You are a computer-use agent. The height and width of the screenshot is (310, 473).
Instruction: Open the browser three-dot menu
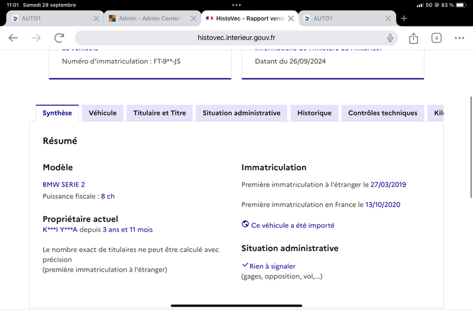(459, 38)
